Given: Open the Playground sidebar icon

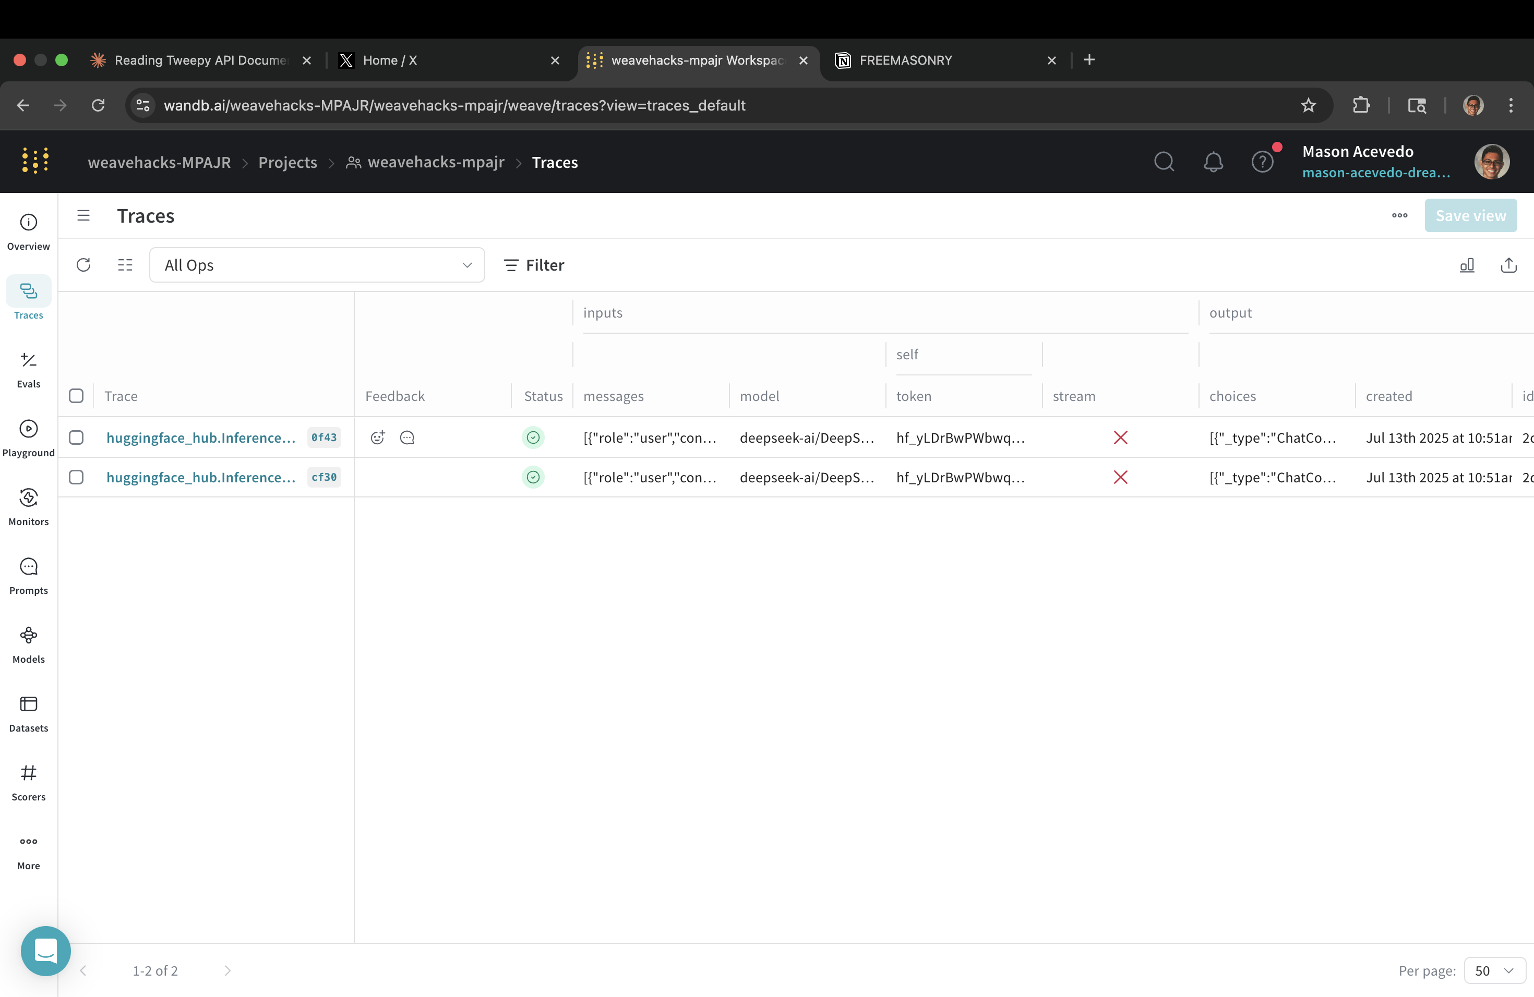Looking at the screenshot, I should 28,429.
